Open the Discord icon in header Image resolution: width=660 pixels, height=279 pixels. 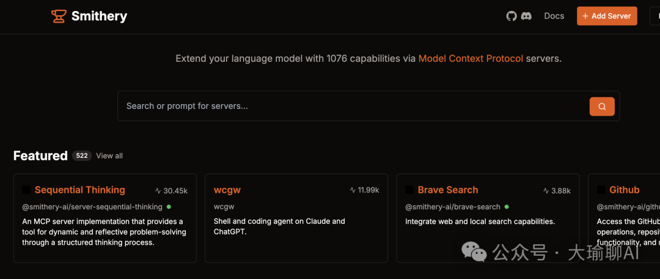click(526, 17)
